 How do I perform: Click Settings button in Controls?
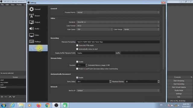click(x=179, y=94)
